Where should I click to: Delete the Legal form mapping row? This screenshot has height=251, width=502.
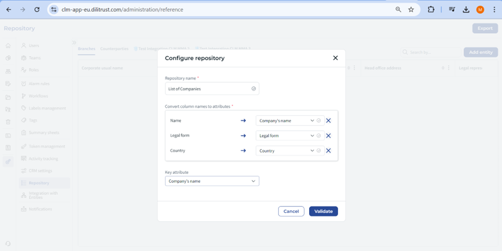click(x=328, y=136)
